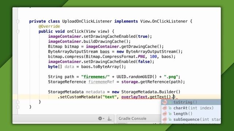
Task: Click the fold end marker at onClick's closing brace
Action: [18, 102]
